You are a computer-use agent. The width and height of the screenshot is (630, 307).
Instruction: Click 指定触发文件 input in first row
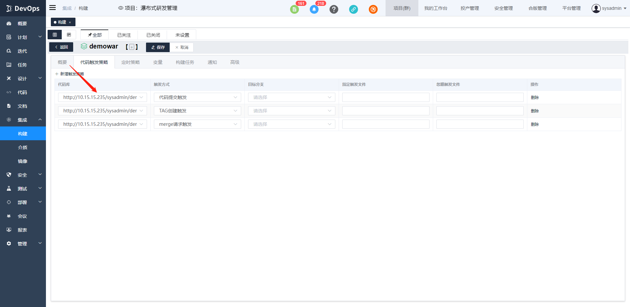386,97
